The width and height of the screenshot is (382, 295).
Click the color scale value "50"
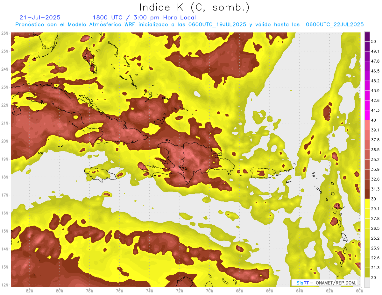tap(374, 41)
